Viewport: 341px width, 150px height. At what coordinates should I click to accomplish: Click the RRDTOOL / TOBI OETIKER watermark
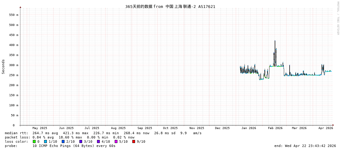[338, 18]
